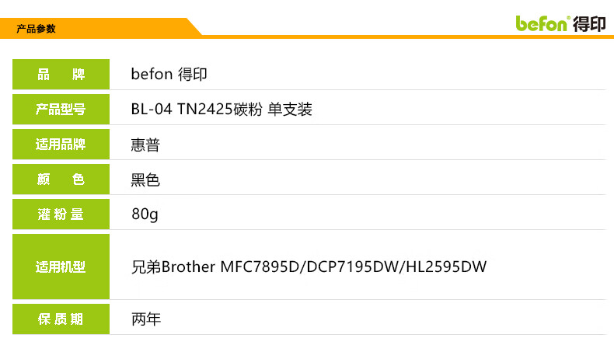The width and height of the screenshot is (614, 345).
Task: Click the 品牌 green label cell
Action: pyautogui.click(x=61, y=75)
